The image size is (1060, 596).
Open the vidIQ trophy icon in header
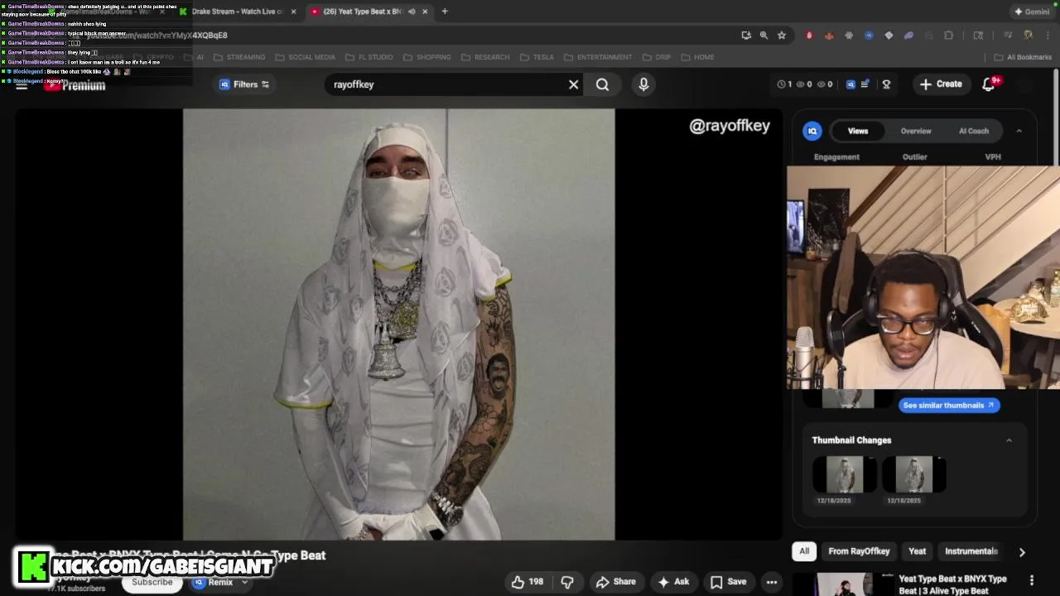[886, 84]
